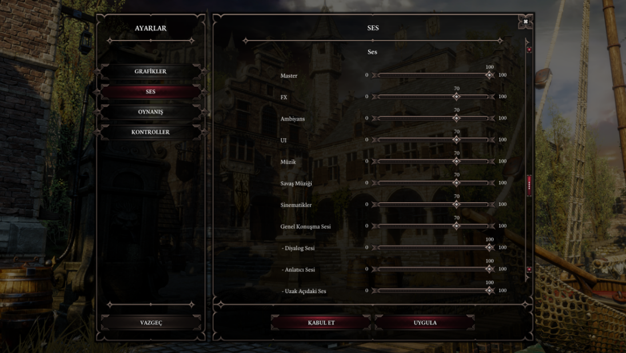
Task: Click the VAZGEÇ button
Action: point(151,322)
